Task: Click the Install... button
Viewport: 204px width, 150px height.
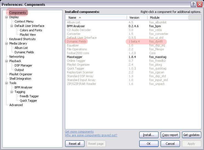Action: click(x=149, y=135)
